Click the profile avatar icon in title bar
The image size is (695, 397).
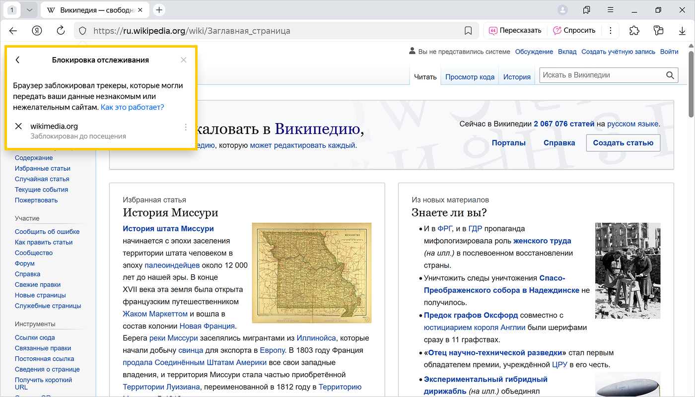click(x=562, y=10)
